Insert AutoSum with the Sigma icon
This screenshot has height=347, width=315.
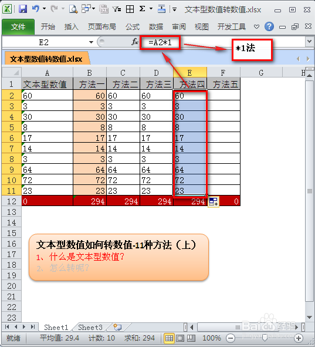[x=143, y=9]
